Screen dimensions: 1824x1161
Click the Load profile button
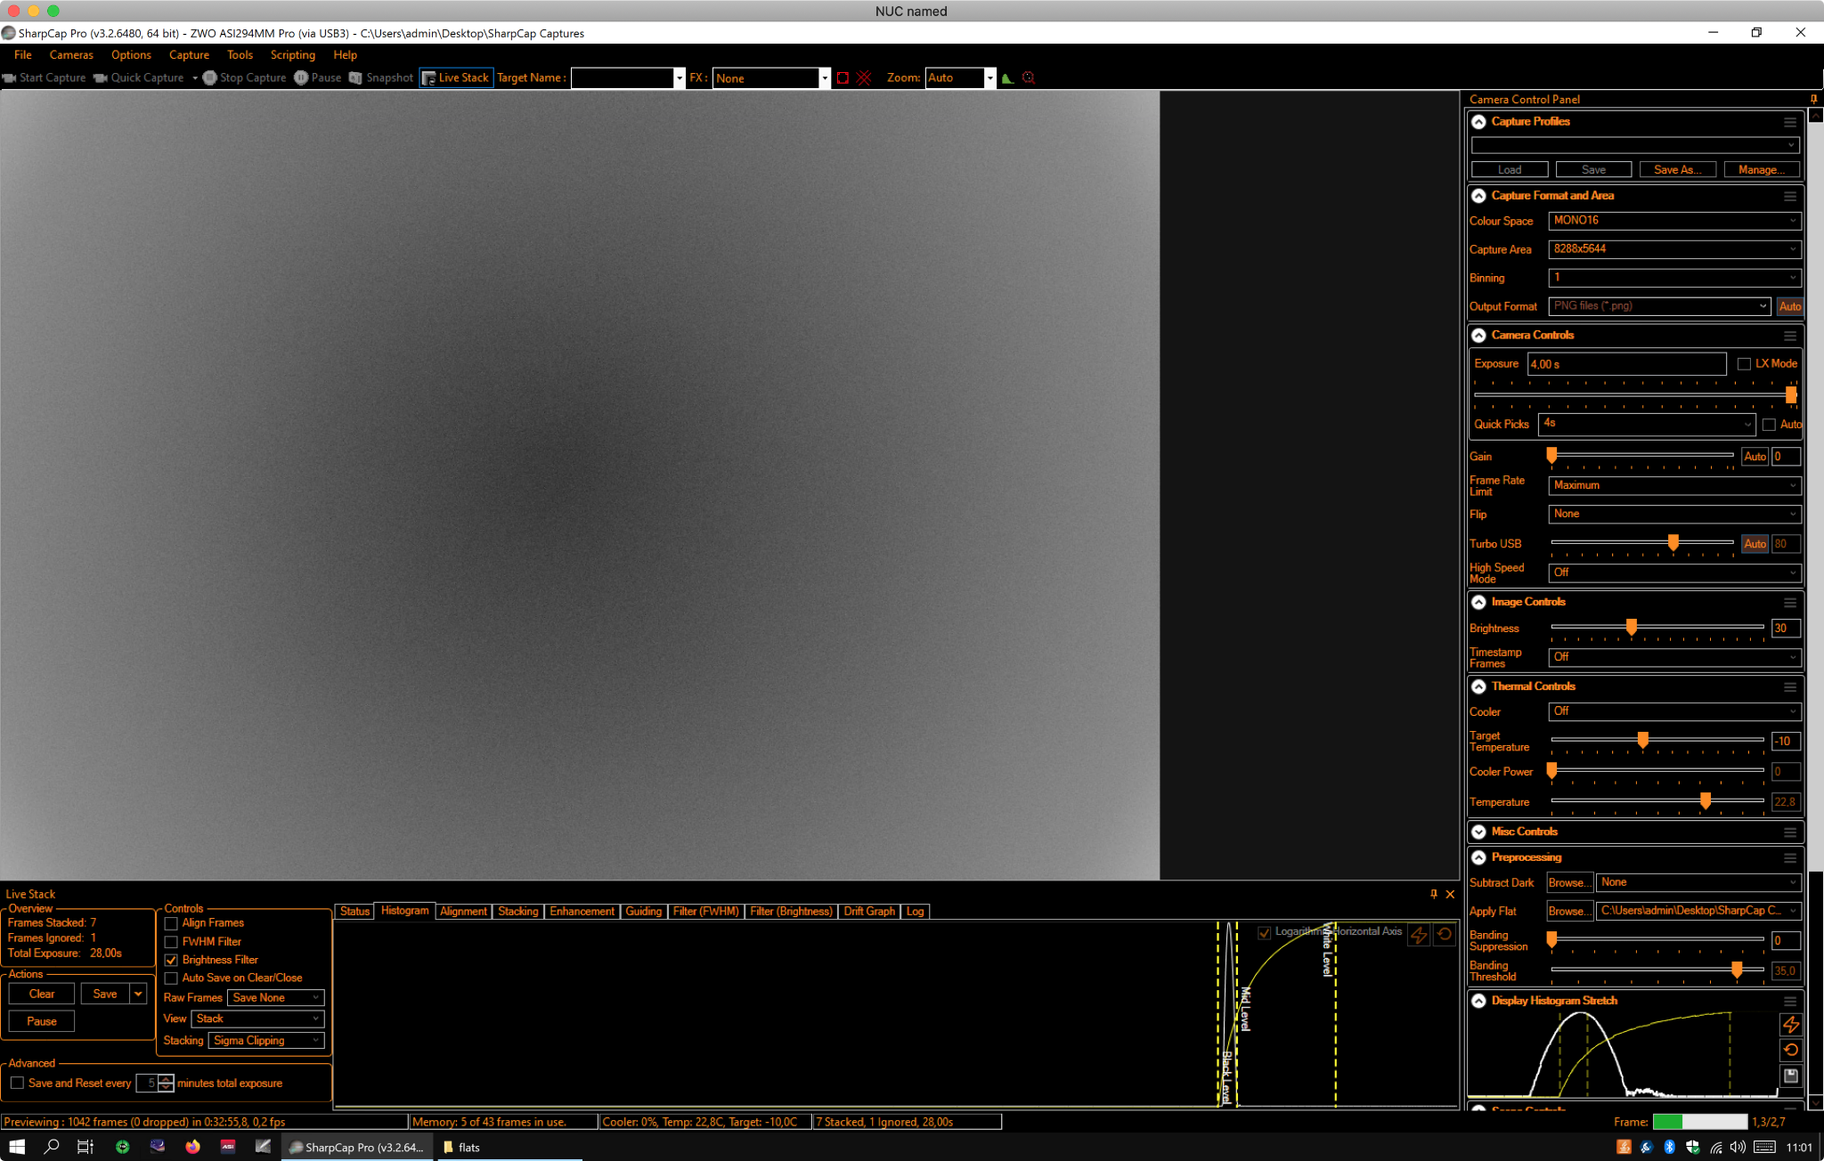click(1510, 170)
